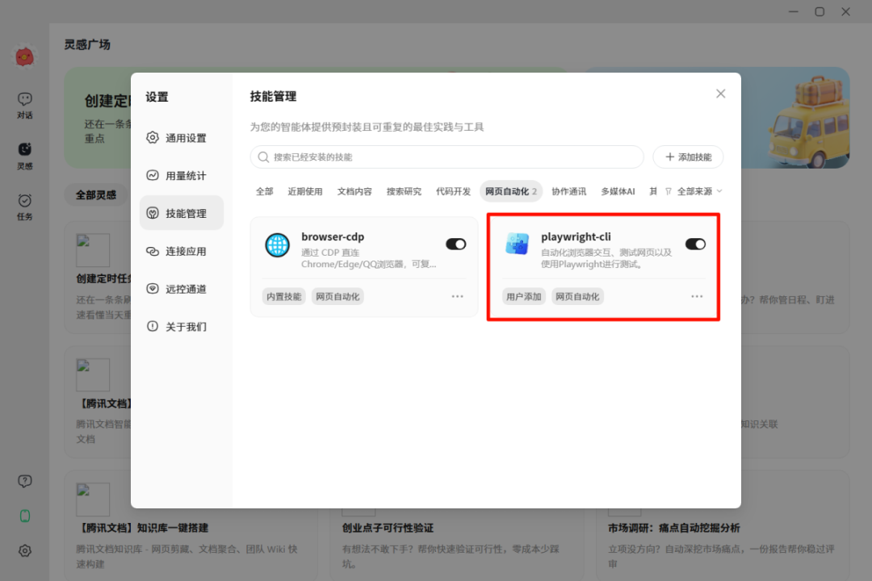The height and width of the screenshot is (581, 872).
Task: Click 网页自动化 tag on browser-cdp card
Action: pos(337,296)
